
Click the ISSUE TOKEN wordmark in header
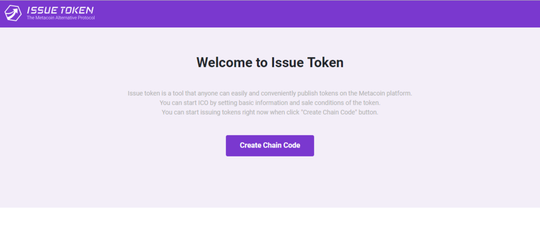coord(60,10)
